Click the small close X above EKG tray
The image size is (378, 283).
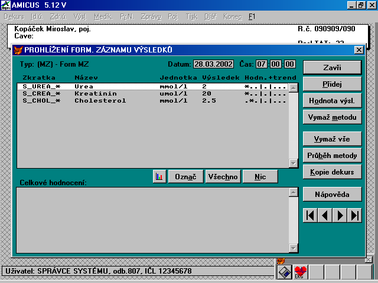tap(369, 259)
